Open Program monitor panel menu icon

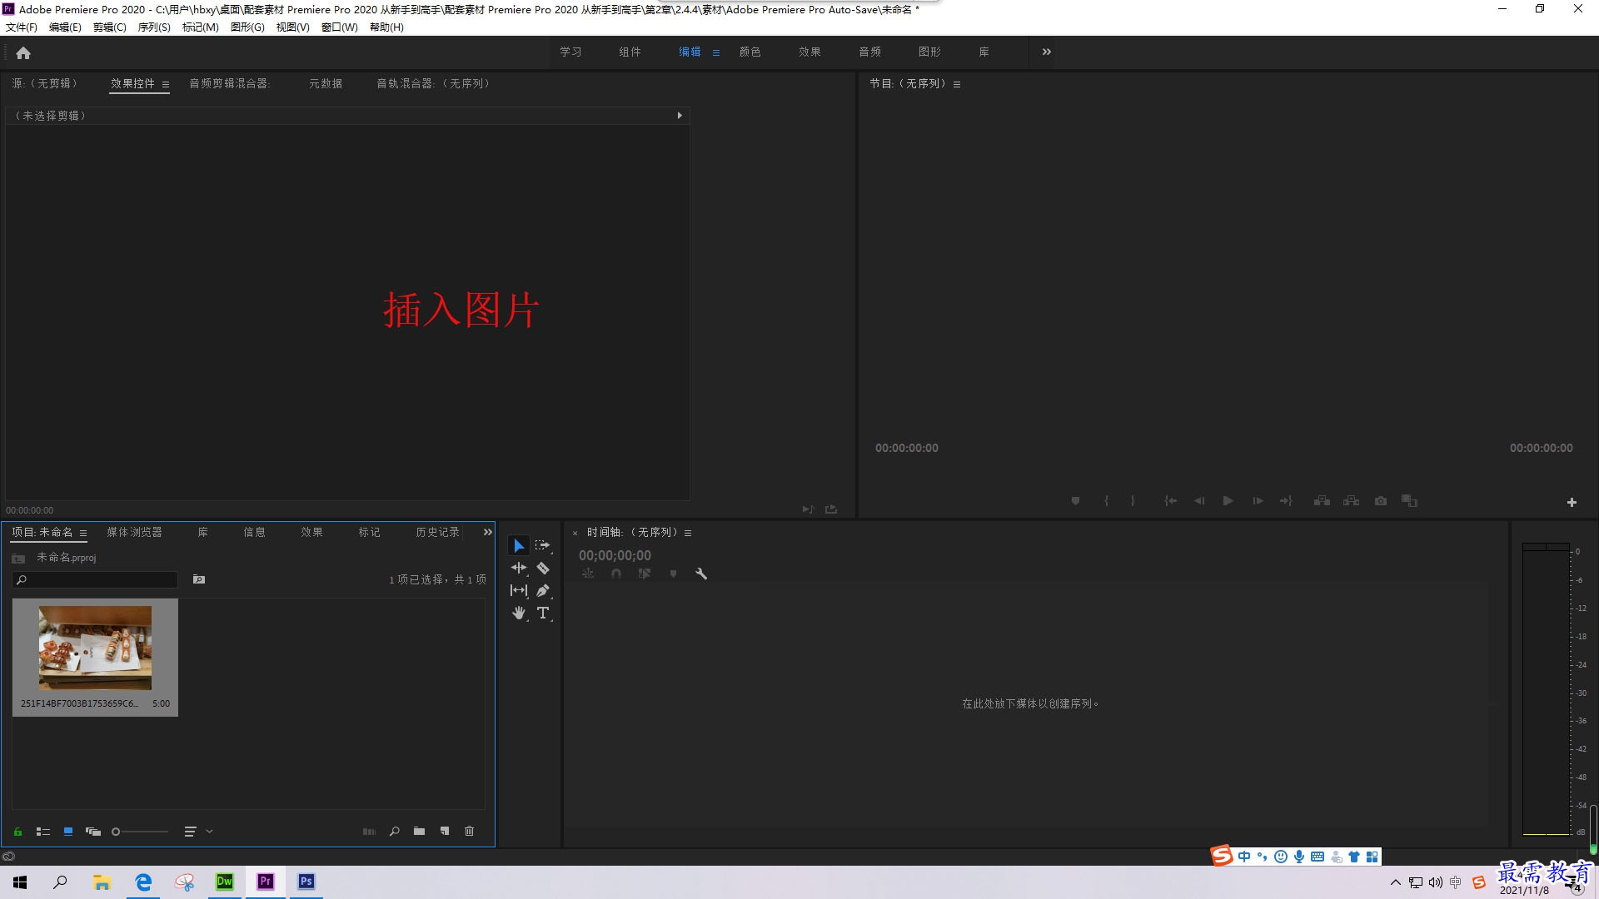(x=957, y=84)
